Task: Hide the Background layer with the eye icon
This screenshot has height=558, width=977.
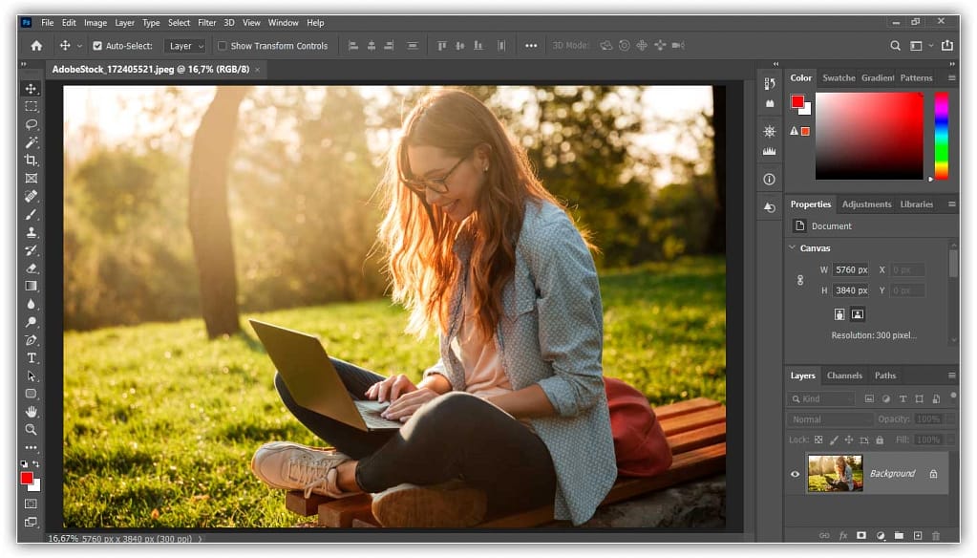Action: (x=795, y=474)
